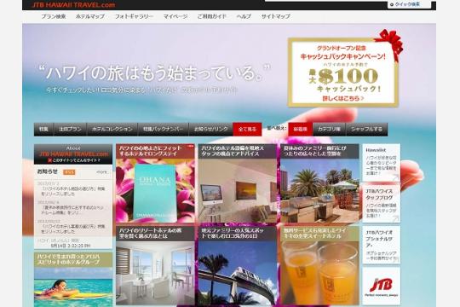Click 詳しくはこちら on the cashback banner
The height and width of the screenshot is (307, 460).
click(x=343, y=99)
